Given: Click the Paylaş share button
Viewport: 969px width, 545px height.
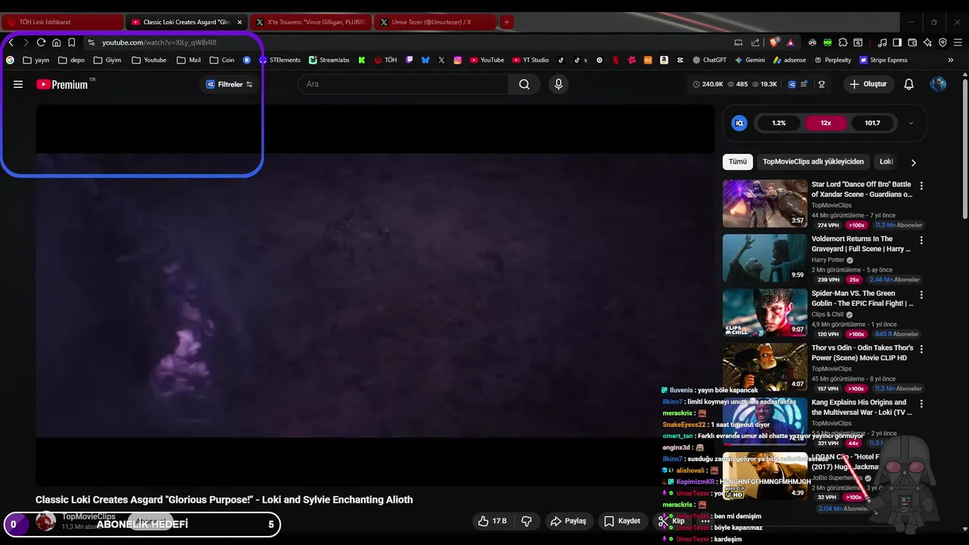Looking at the screenshot, I should (569, 521).
